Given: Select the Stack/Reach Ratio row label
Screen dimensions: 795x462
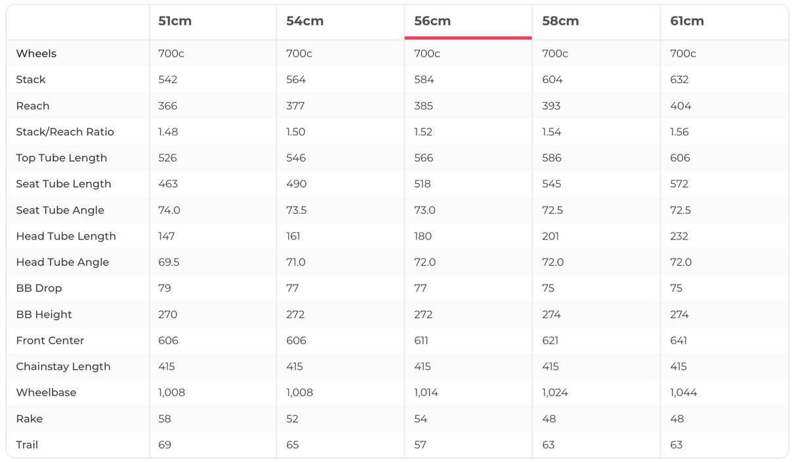Looking at the screenshot, I should point(65,132).
